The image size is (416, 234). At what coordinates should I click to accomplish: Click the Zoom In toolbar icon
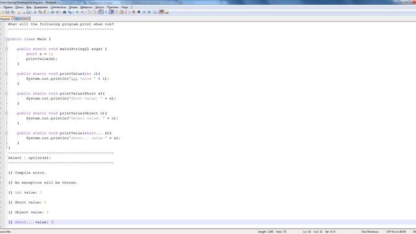(77, 12)
